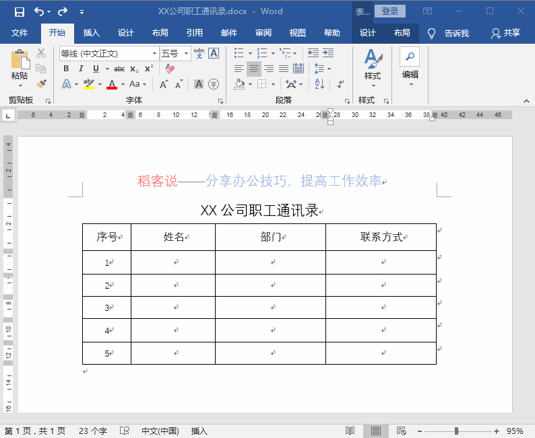The image size is (535, 438).
Task: Click the phonetic guide wén icon
Action: [199, 53]
